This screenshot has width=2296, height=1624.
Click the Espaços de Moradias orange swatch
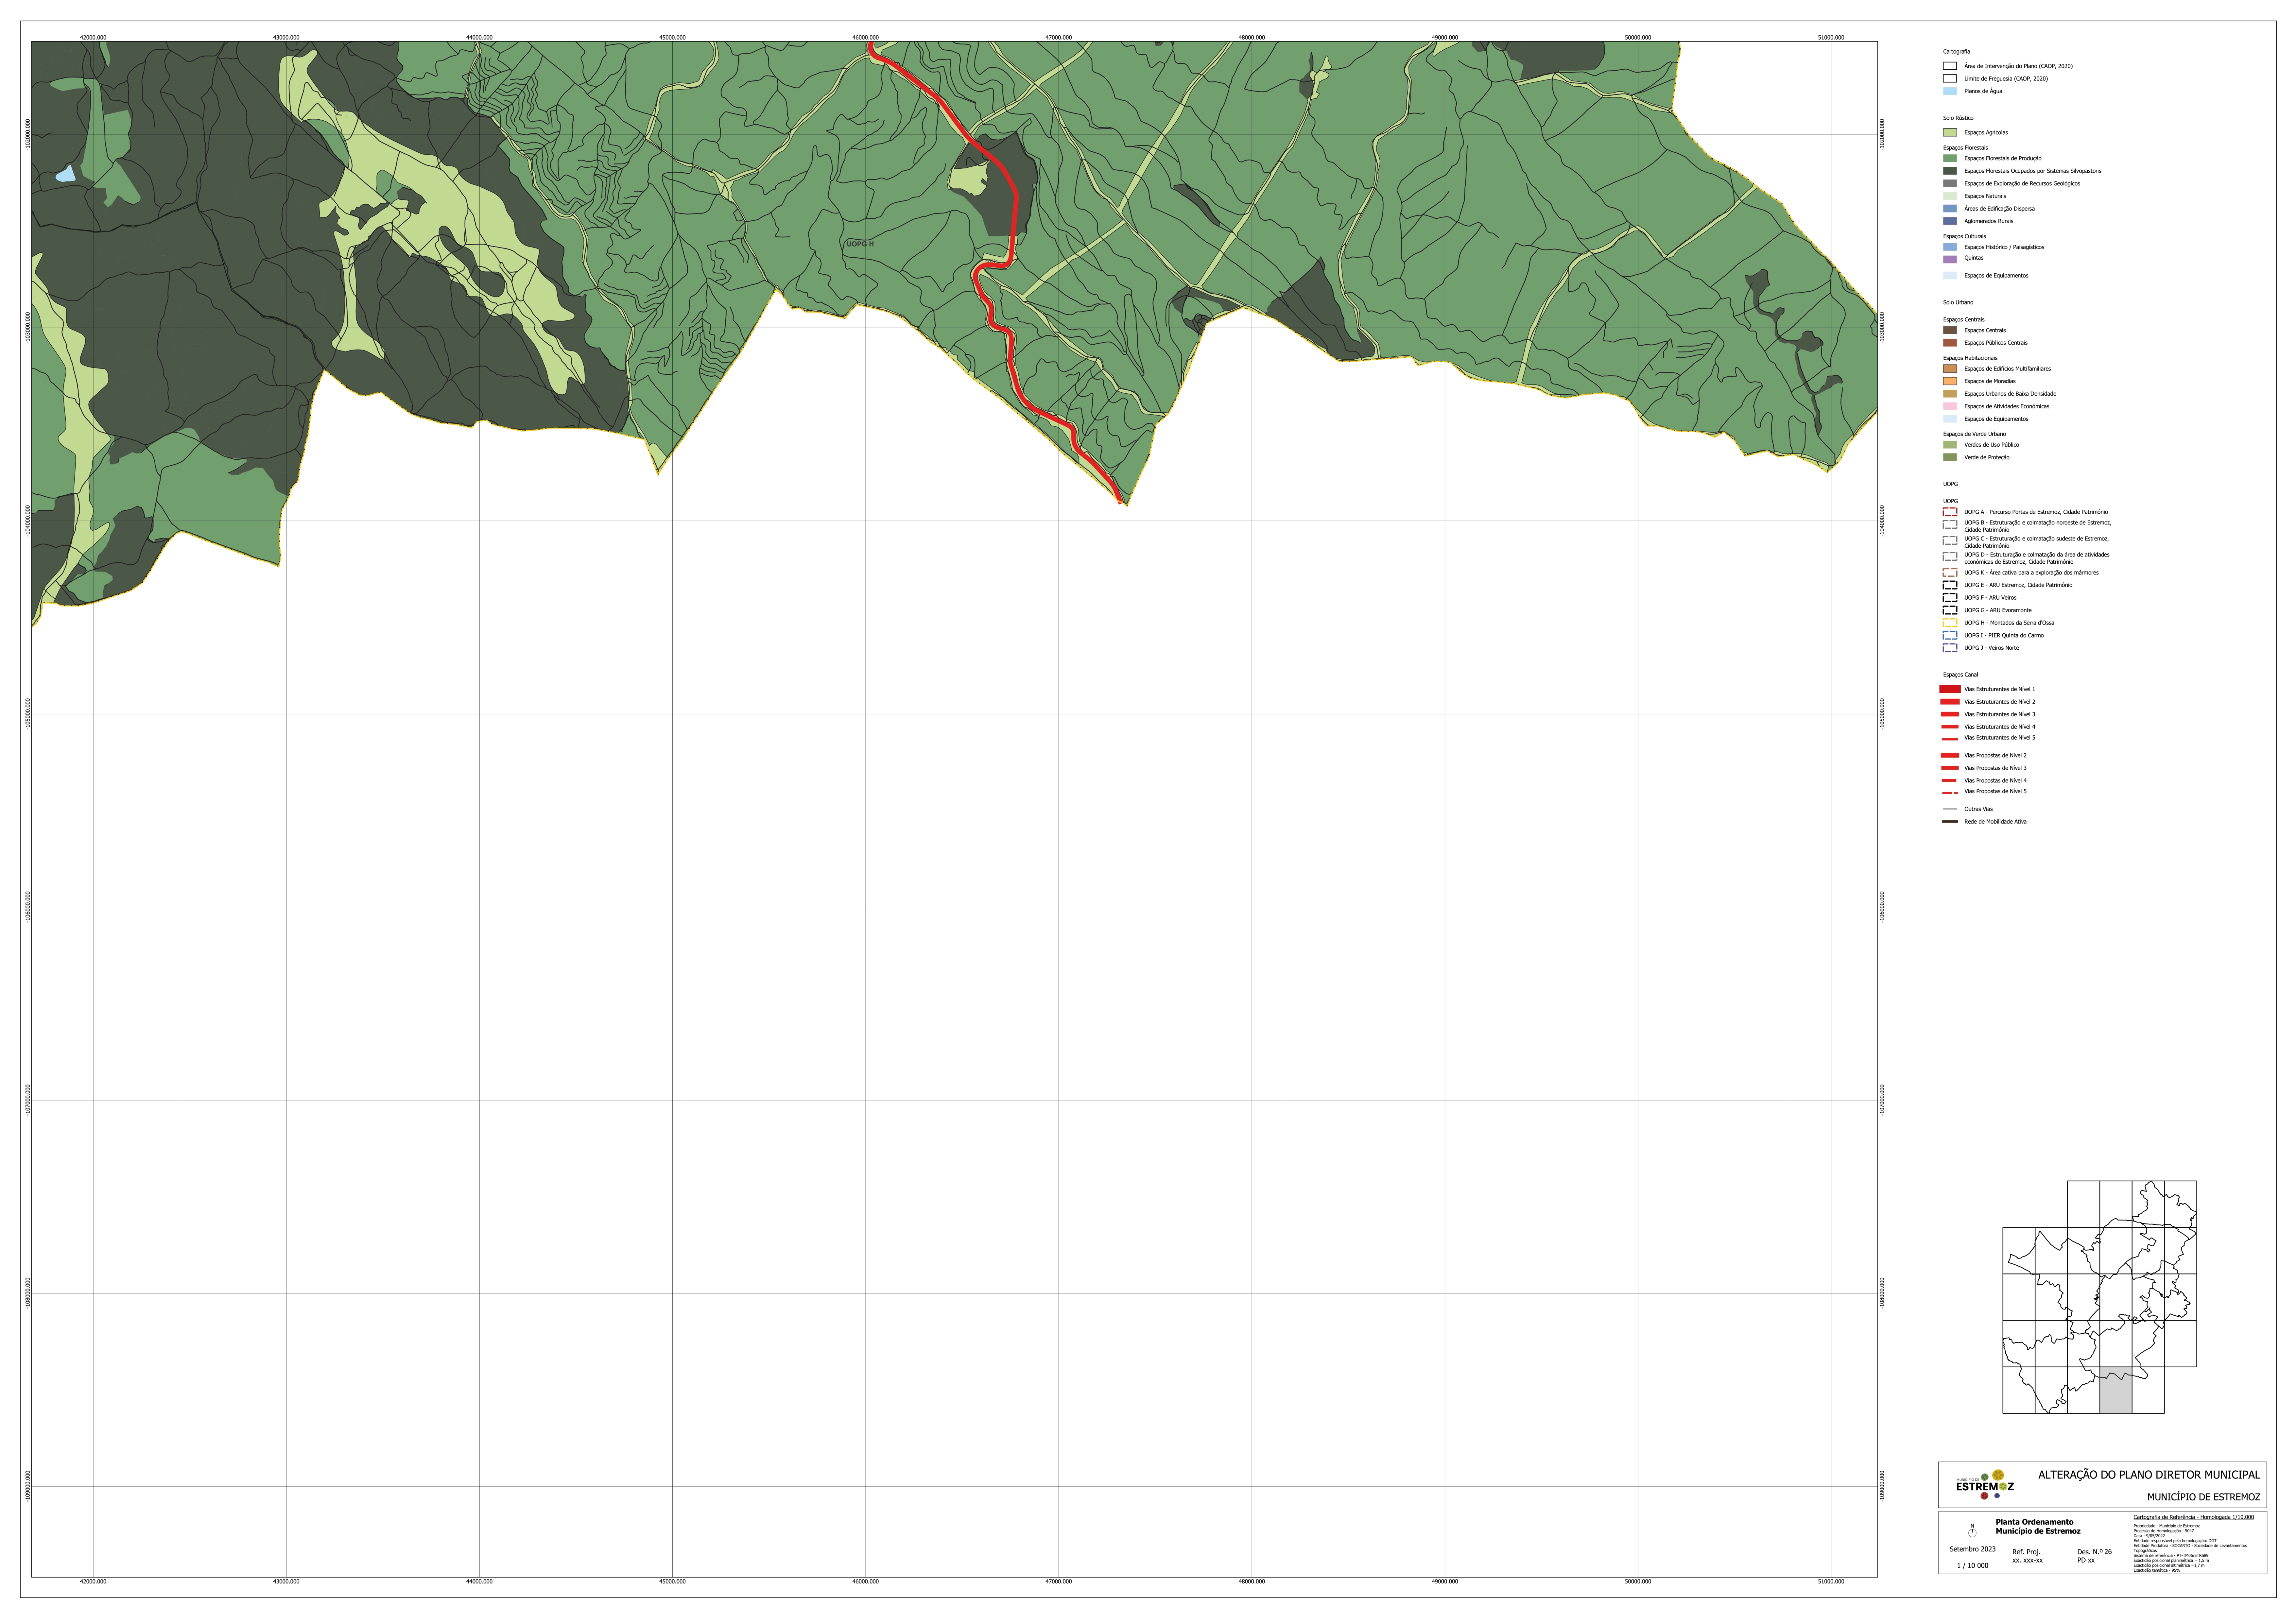pos(1950,381)
